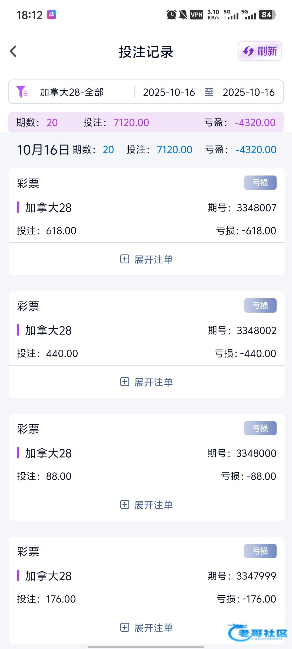Expand bet slip for issue 3348000

pos(153,505)
